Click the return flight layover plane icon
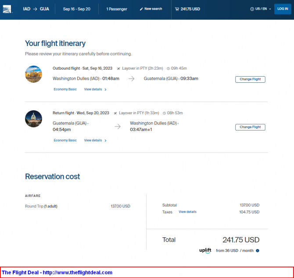Image resolution: width=294 pixels, height=278 pixels. [x=115, y=113]
